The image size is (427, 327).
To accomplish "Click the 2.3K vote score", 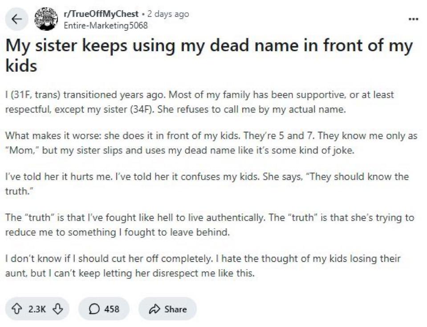I will pos(37,309).
